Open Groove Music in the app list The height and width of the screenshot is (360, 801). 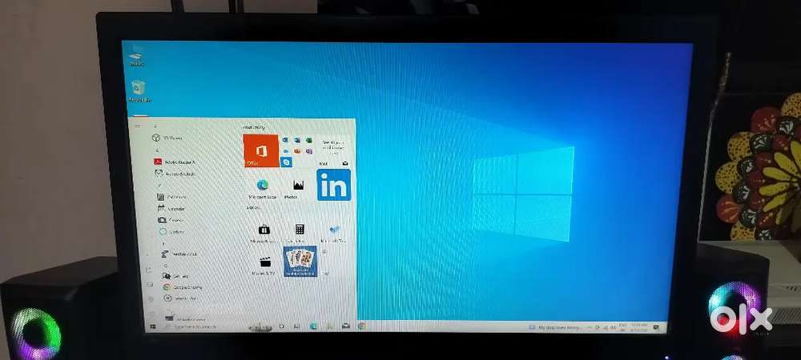[x=180, y=298]
